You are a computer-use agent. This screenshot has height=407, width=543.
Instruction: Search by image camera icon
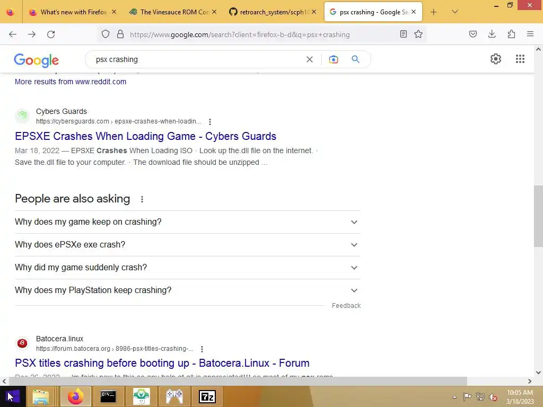[334, 59]
